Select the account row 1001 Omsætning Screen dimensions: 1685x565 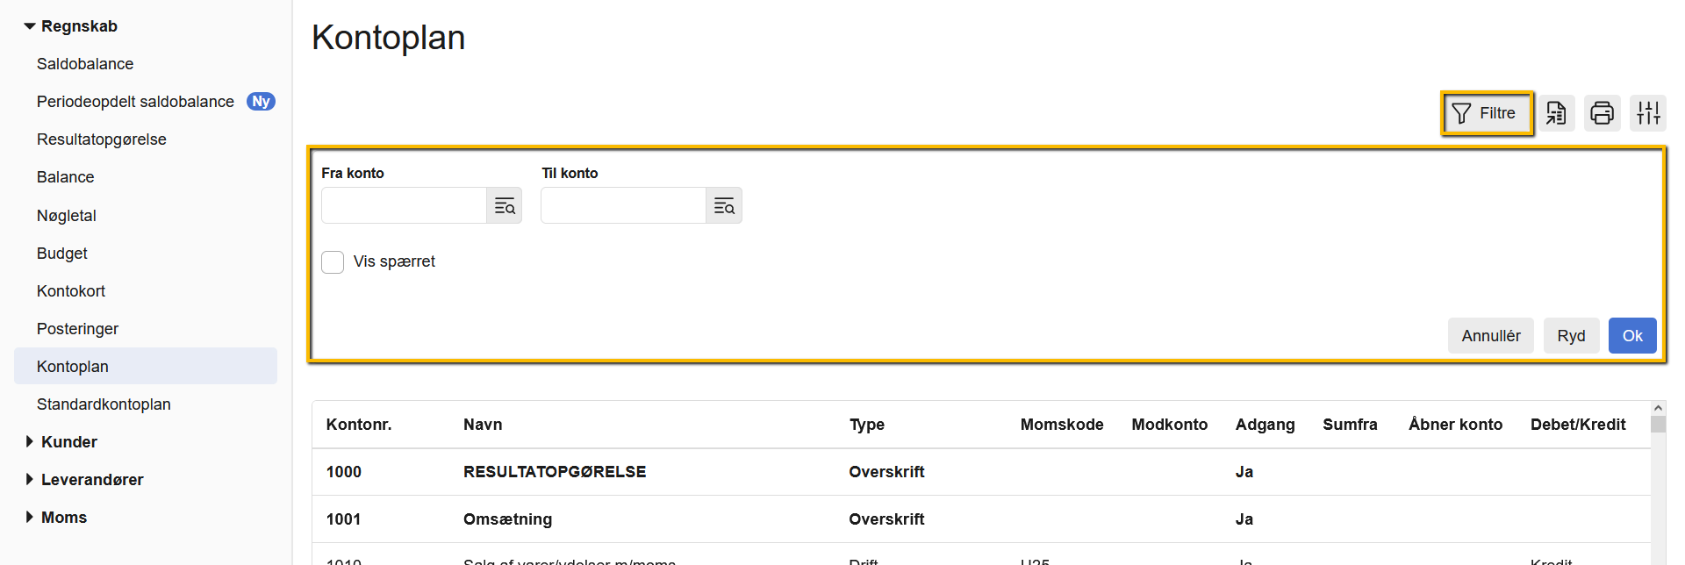point(507,519)
